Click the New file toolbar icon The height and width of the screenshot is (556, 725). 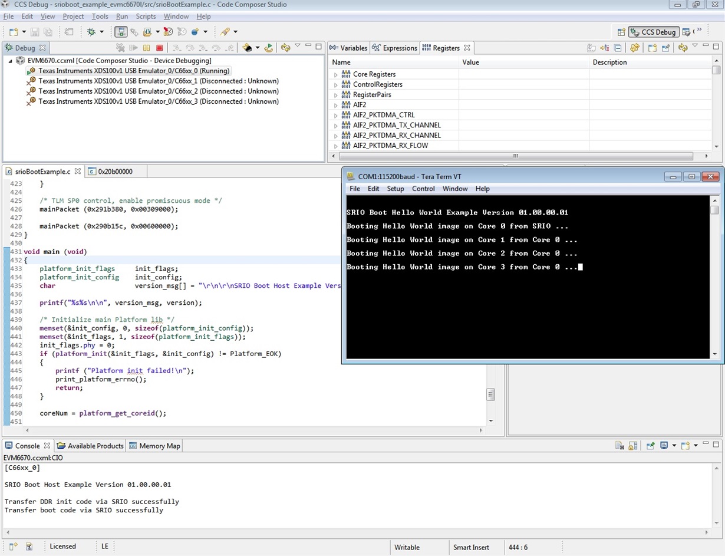[x=13, y=32]
